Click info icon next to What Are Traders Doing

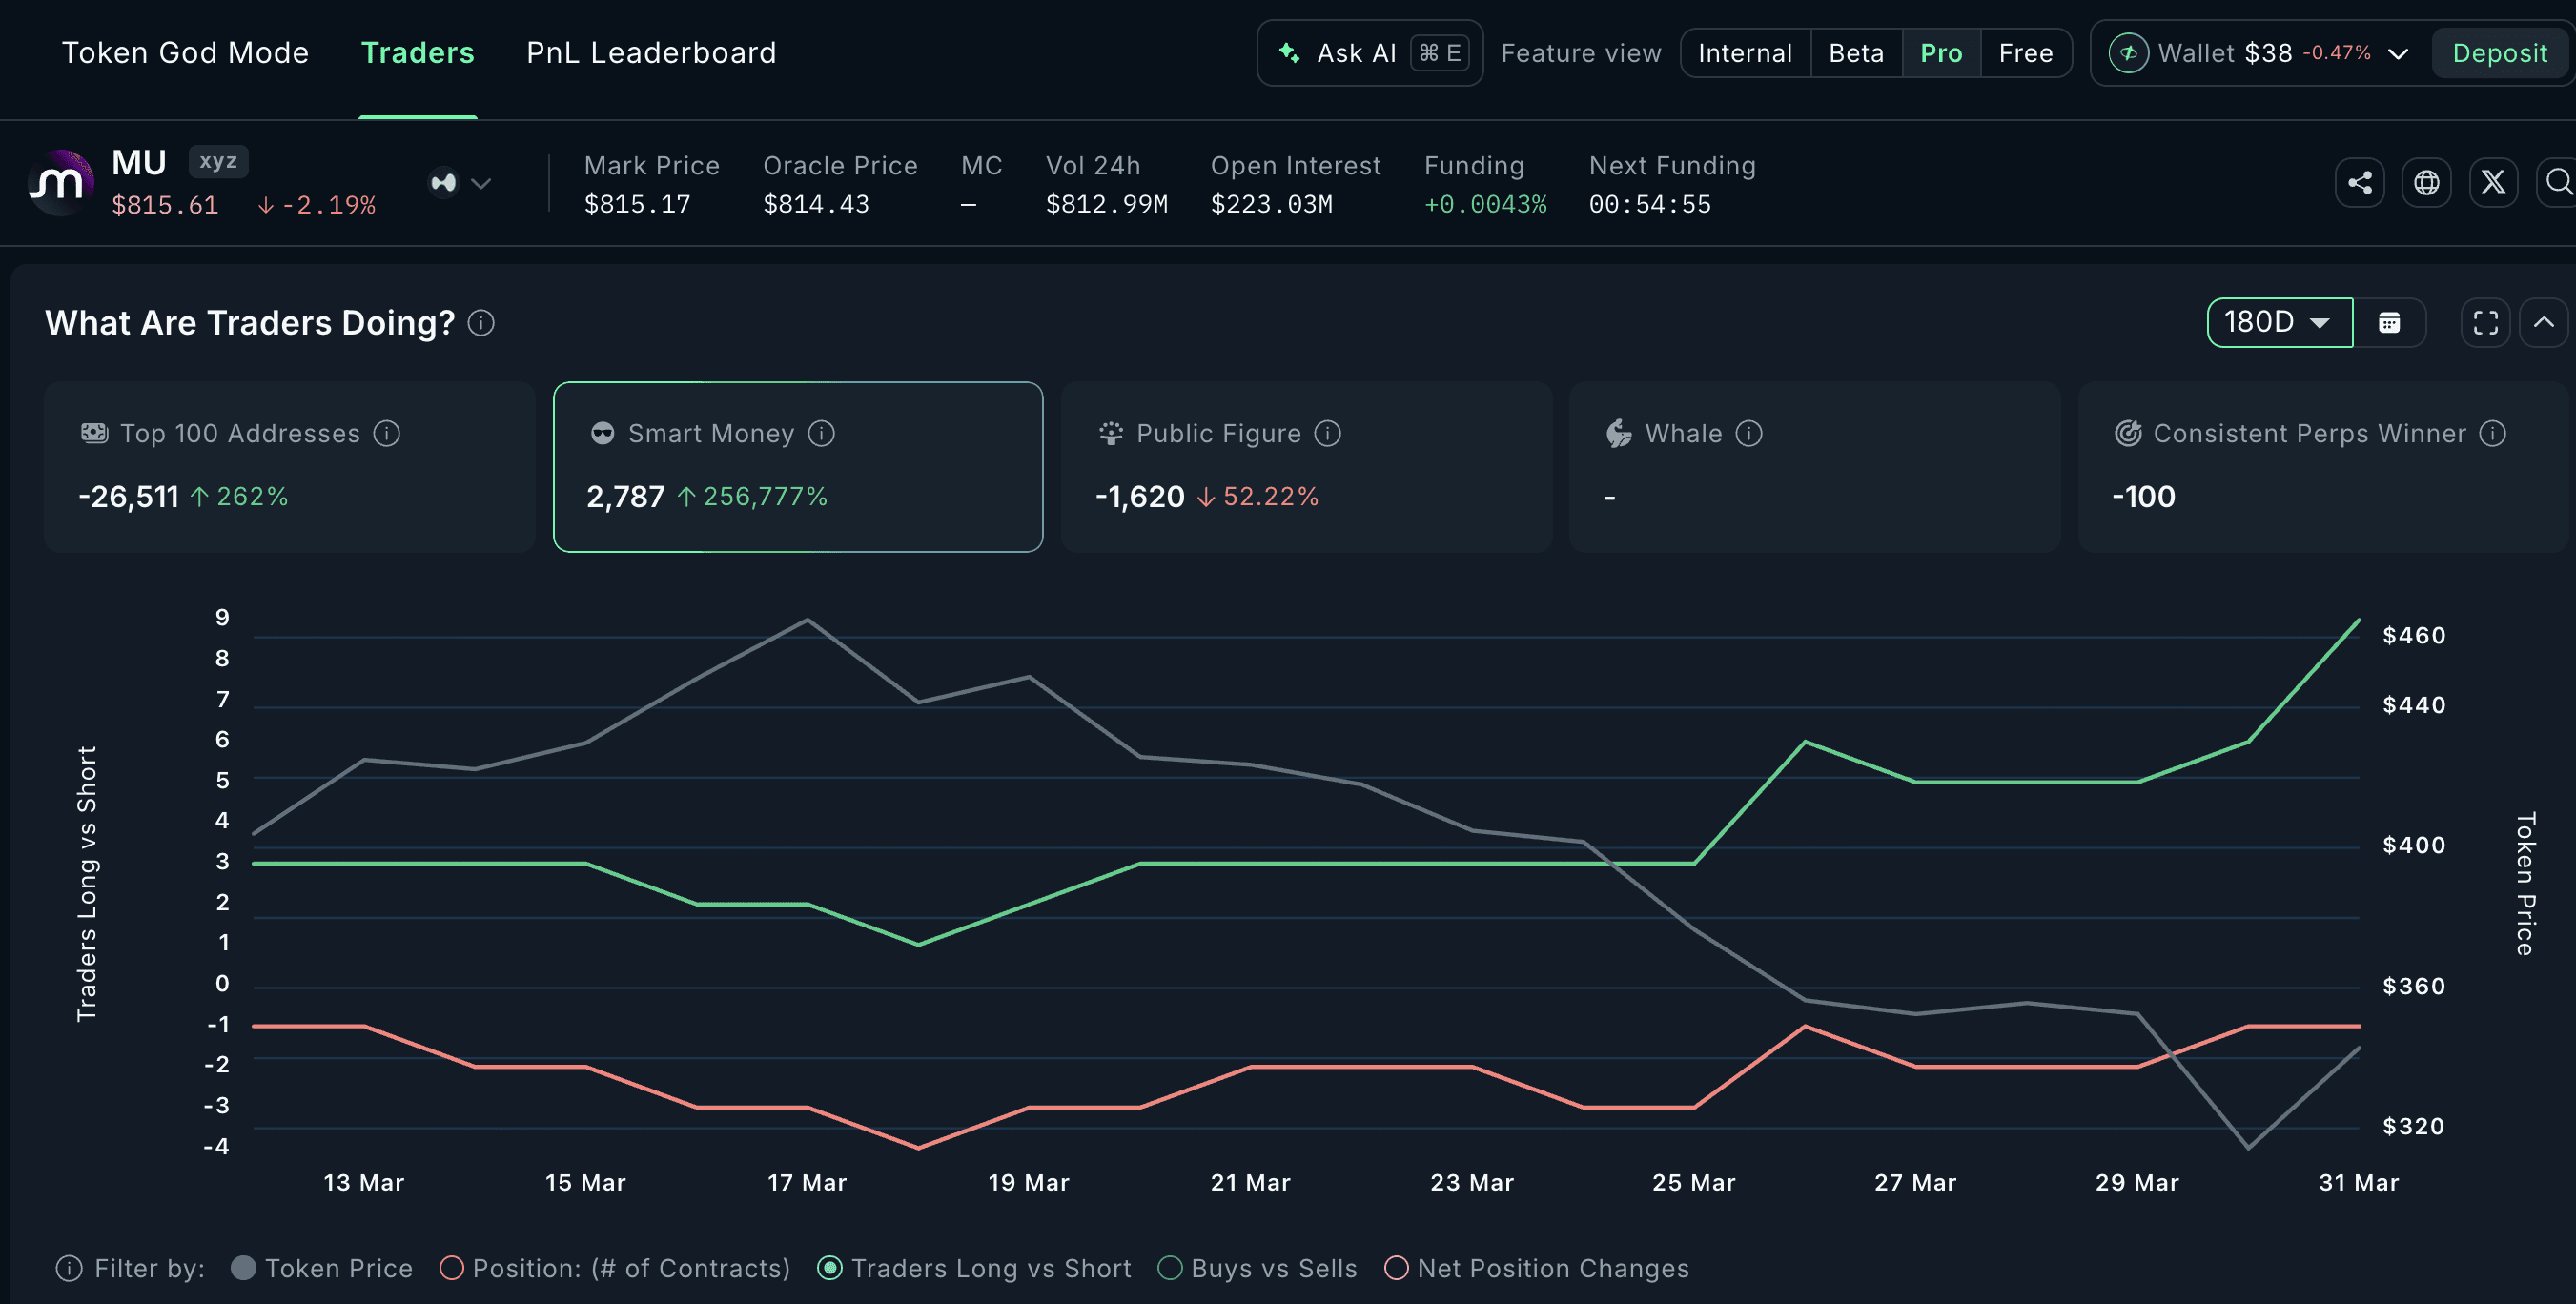click(481, 323)
